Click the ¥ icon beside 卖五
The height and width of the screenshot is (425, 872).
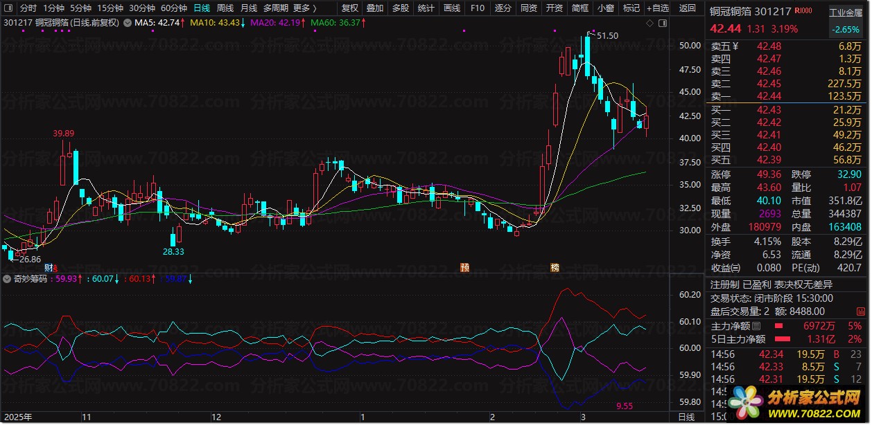tap(736, 46)
